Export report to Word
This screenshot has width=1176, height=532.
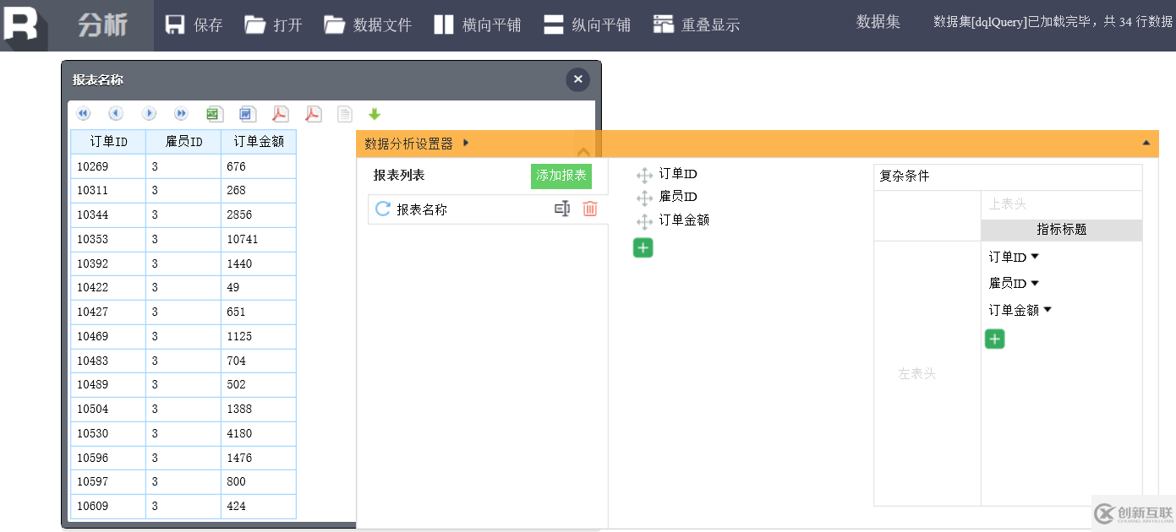click(247, 114)
